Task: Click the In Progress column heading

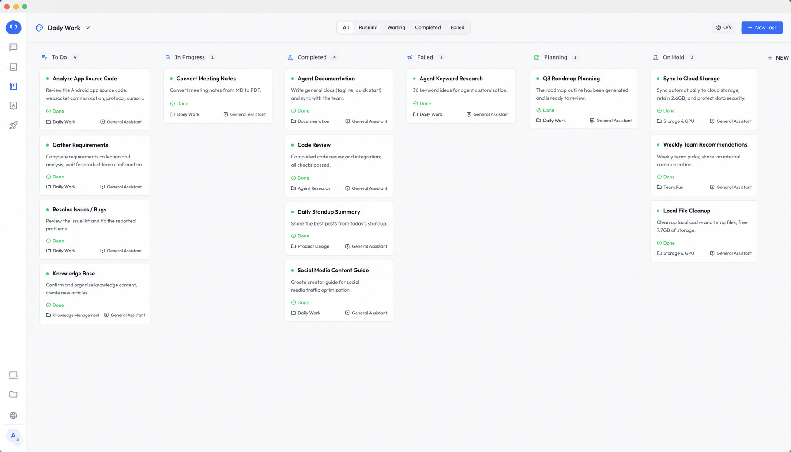Action: (x=190, y=57)
